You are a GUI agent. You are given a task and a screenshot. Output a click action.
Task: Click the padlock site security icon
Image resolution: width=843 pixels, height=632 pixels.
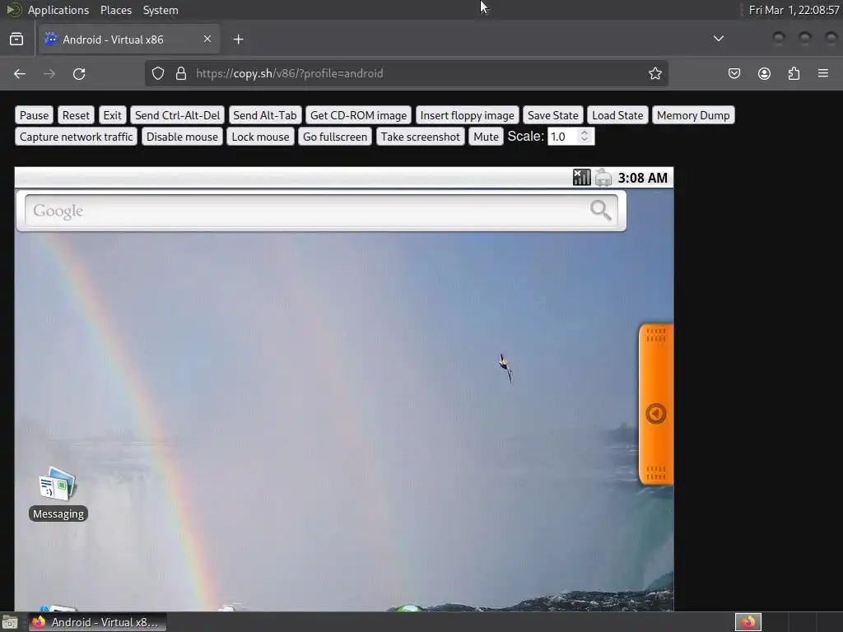(x=181, y=73)
